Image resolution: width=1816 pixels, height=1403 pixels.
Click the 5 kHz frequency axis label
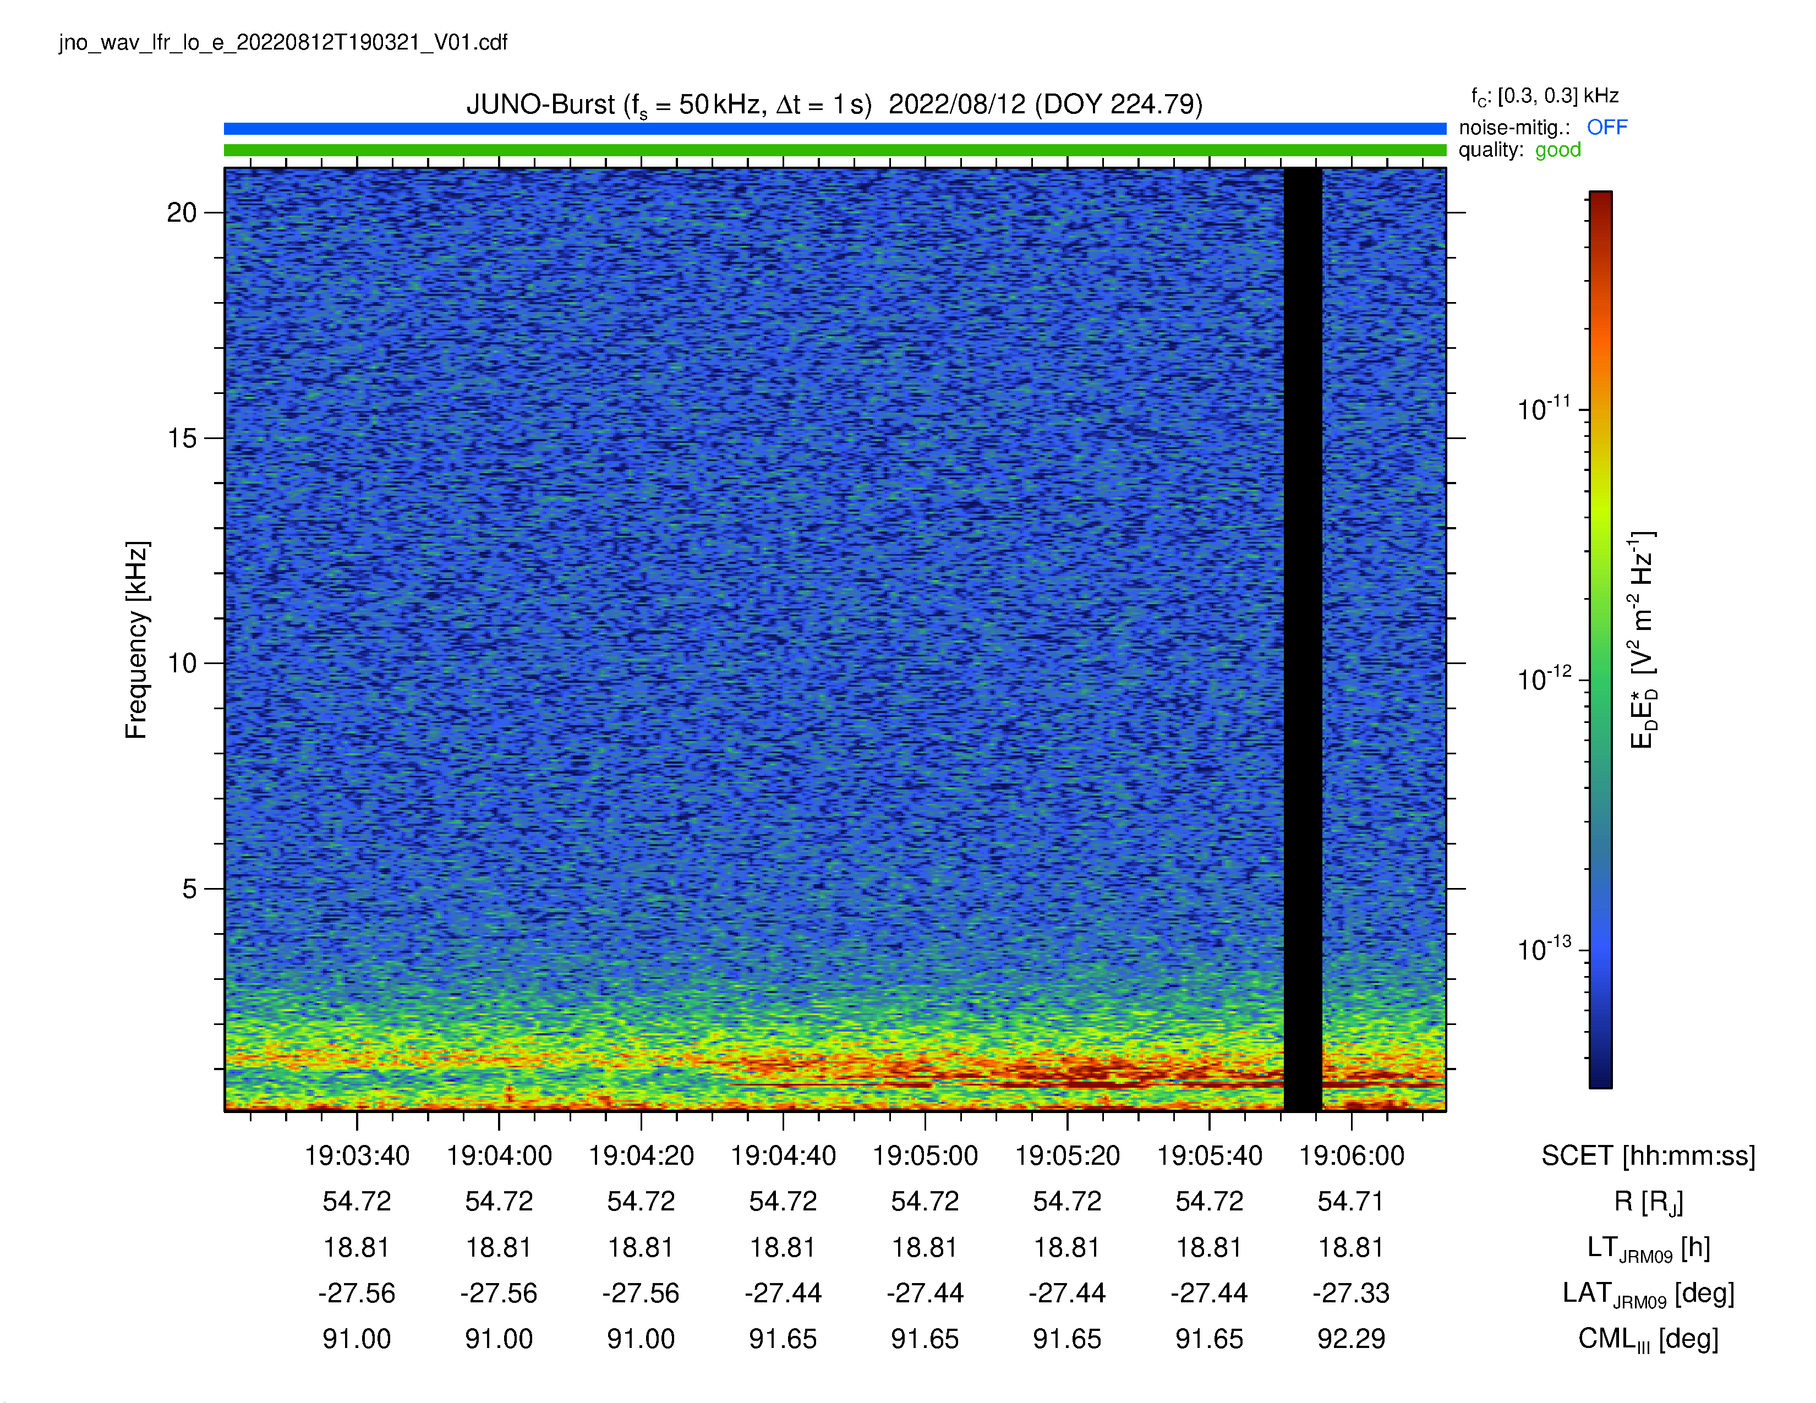tap(190, 889)
